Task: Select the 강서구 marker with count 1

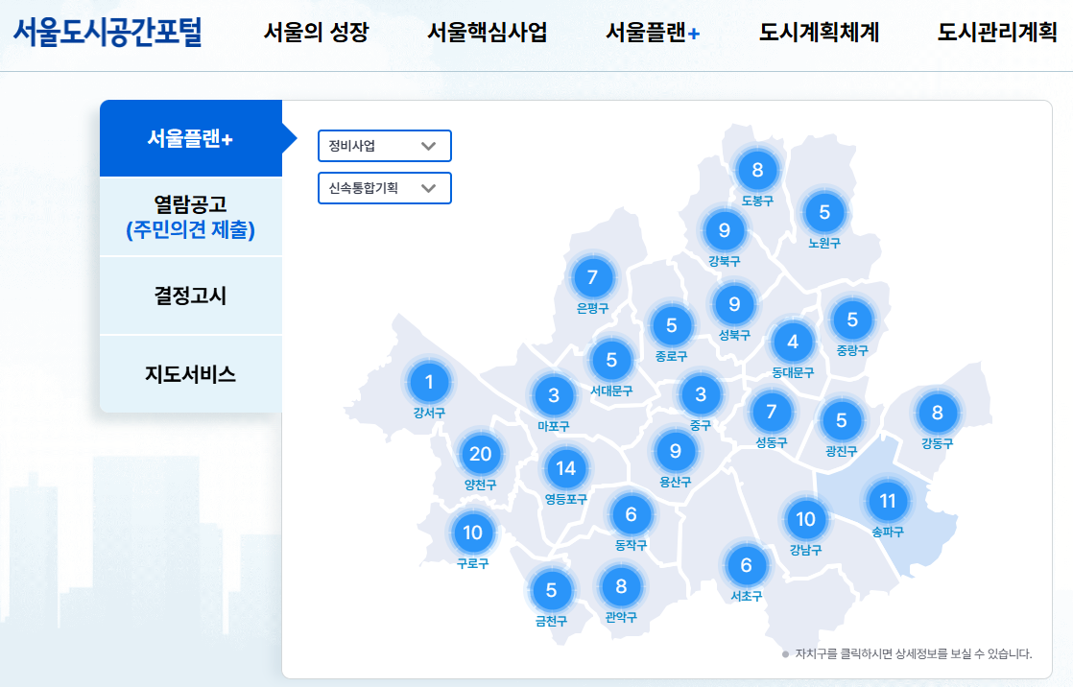Action: (x=429, y=382)
